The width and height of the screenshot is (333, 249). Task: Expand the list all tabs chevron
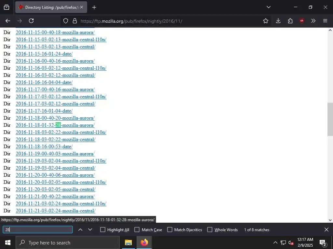[268, 7]
